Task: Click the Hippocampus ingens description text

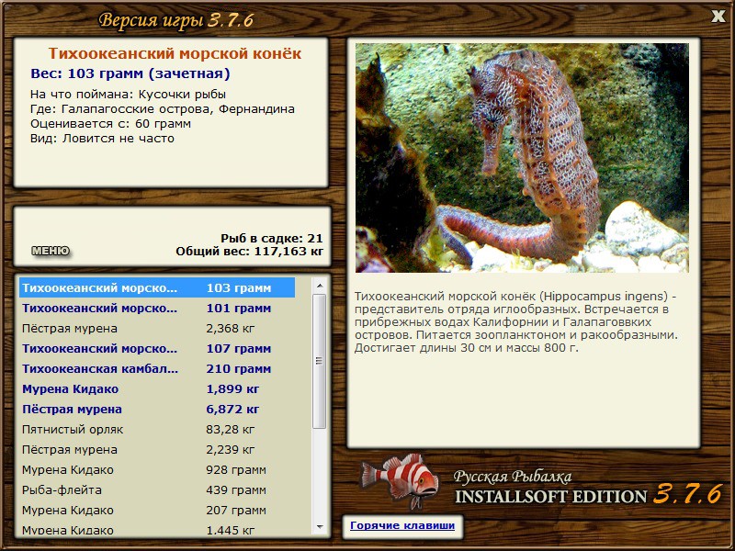Action: (x=515, y=322)
